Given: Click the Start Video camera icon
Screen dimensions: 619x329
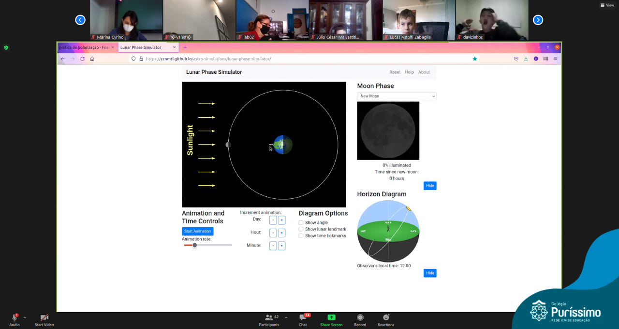Looking at the screenshot, I should [x=44, y=317].
